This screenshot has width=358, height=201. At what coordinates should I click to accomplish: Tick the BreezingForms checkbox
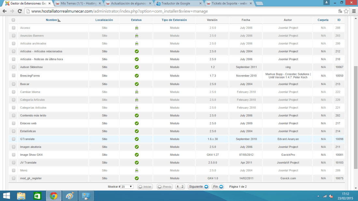[x=13, y=75]
